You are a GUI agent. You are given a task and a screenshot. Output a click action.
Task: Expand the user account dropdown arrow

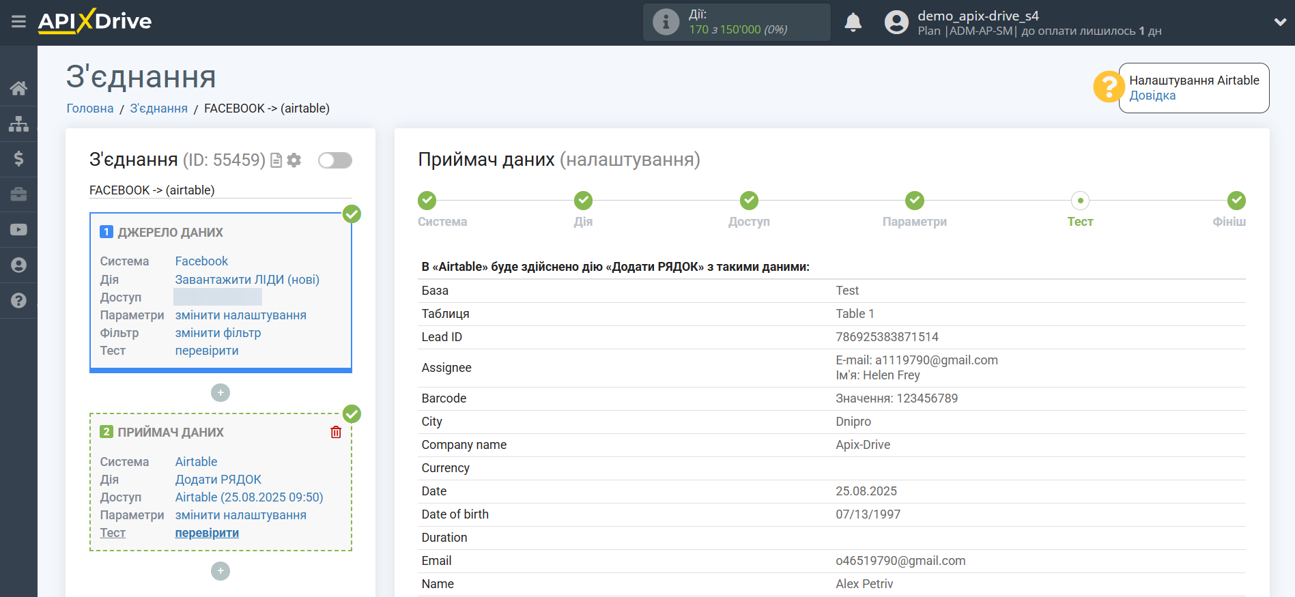[1280, 22]
